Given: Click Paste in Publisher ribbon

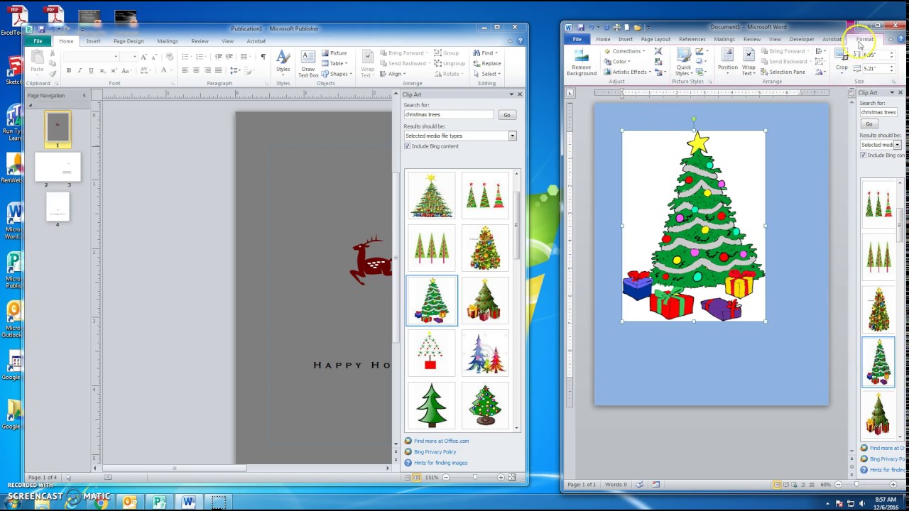Looking at the screenshot, I should pyautogui.click(x=37, y=62).
